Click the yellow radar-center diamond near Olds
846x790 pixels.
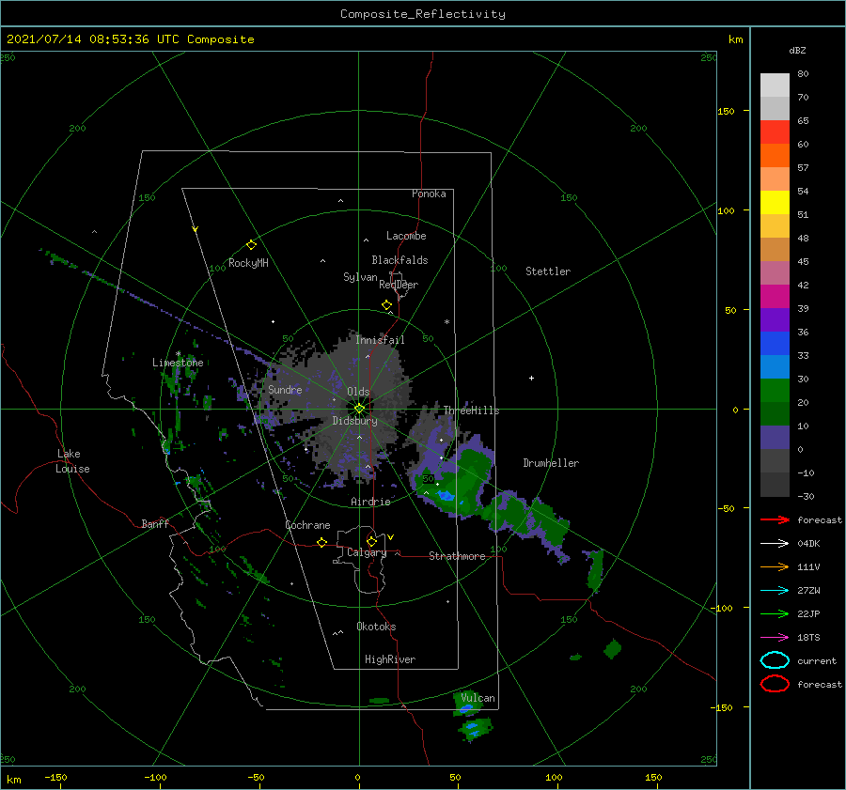coord(359,409)
